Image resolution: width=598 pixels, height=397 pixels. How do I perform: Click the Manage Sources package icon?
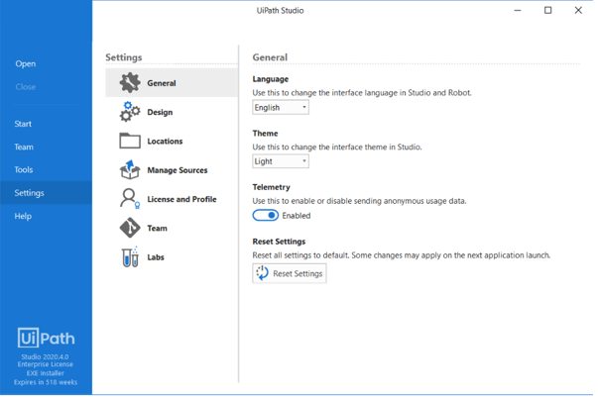point(130,169)
